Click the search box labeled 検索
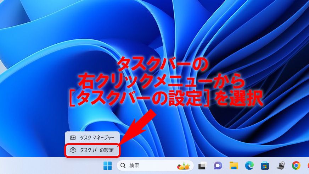309x174 pixels. point(155,165)
